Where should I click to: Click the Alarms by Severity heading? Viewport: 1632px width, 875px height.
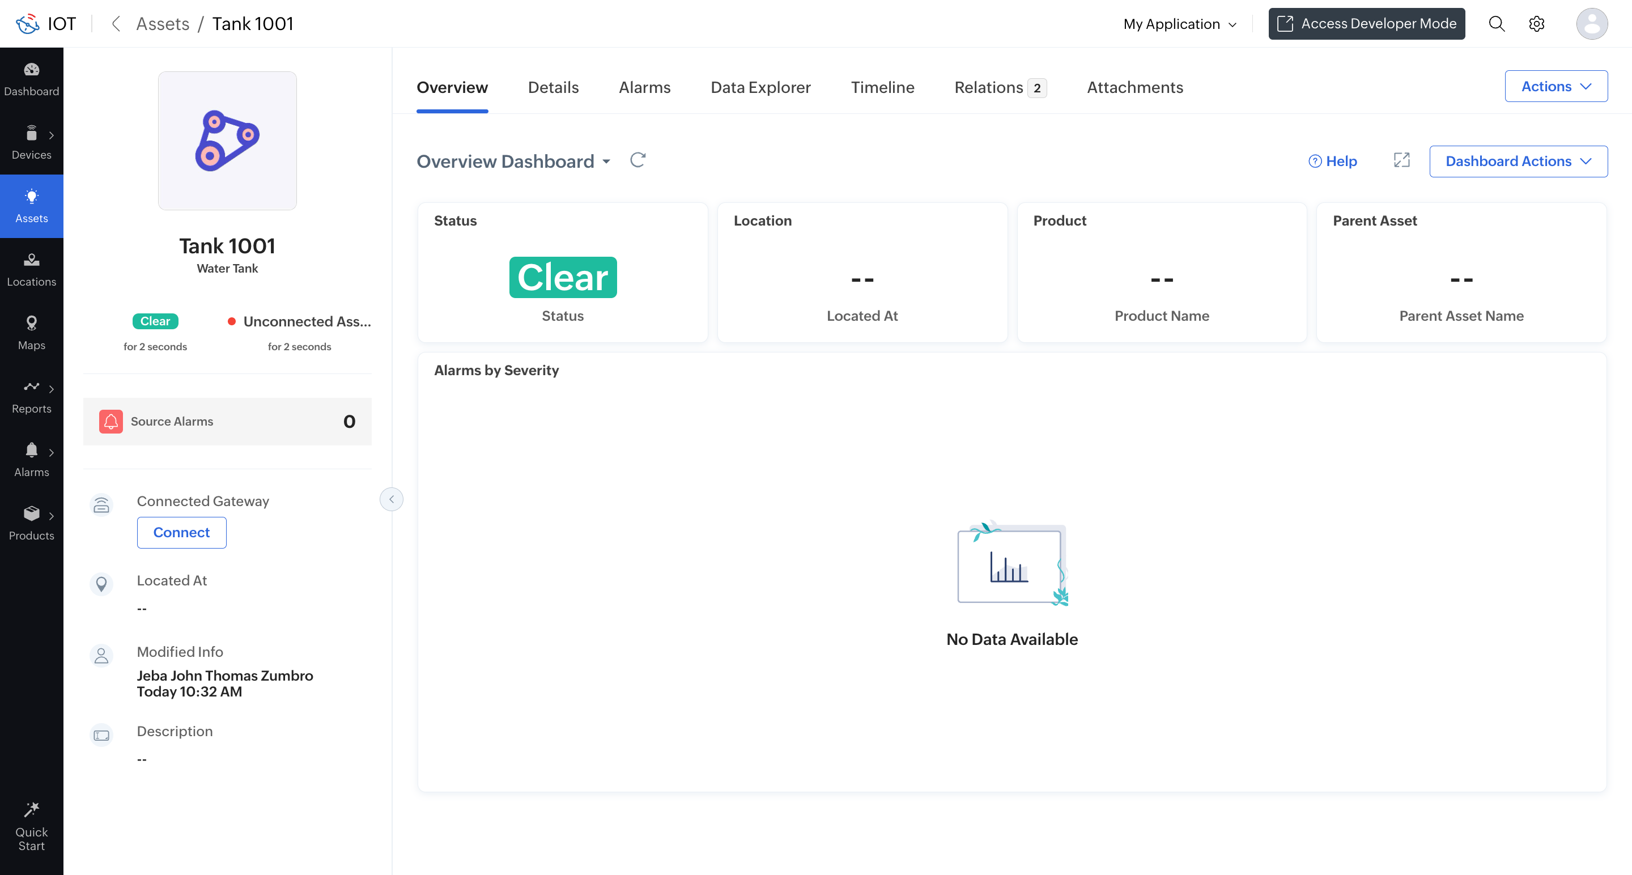tap(496, 370)
